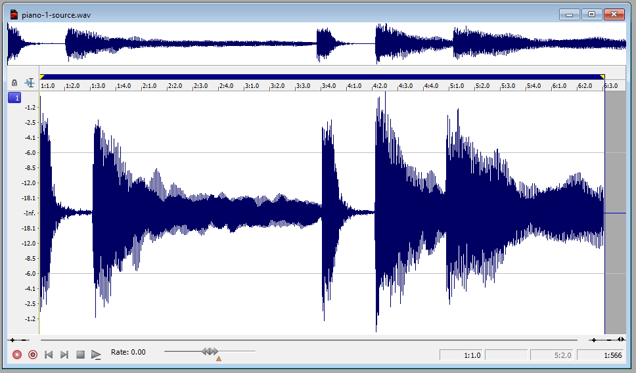
Task: Toggle the lock icon beside the ruler
Action: click(x=14, y=83)
